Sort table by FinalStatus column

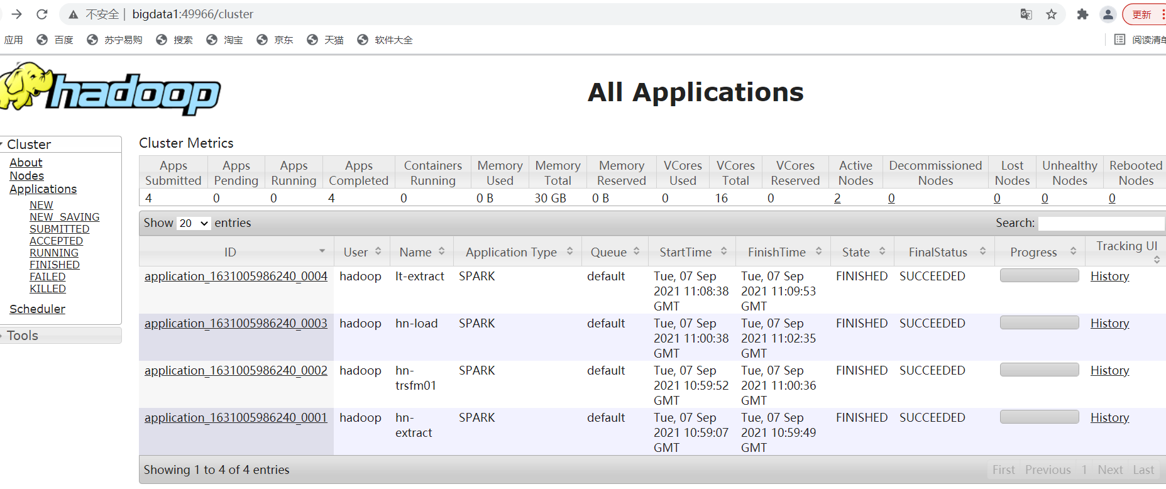click(945, 252)
